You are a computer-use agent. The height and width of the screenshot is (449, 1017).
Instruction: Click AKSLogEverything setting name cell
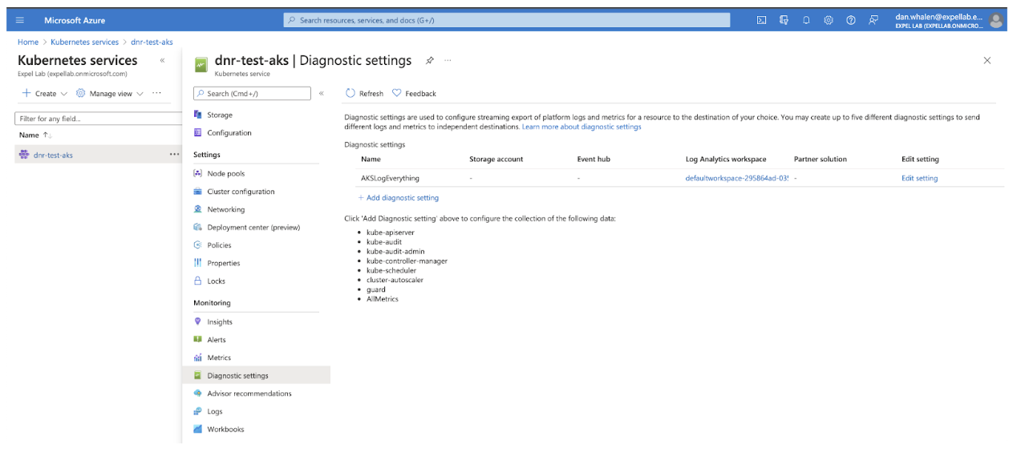(390, 178)
